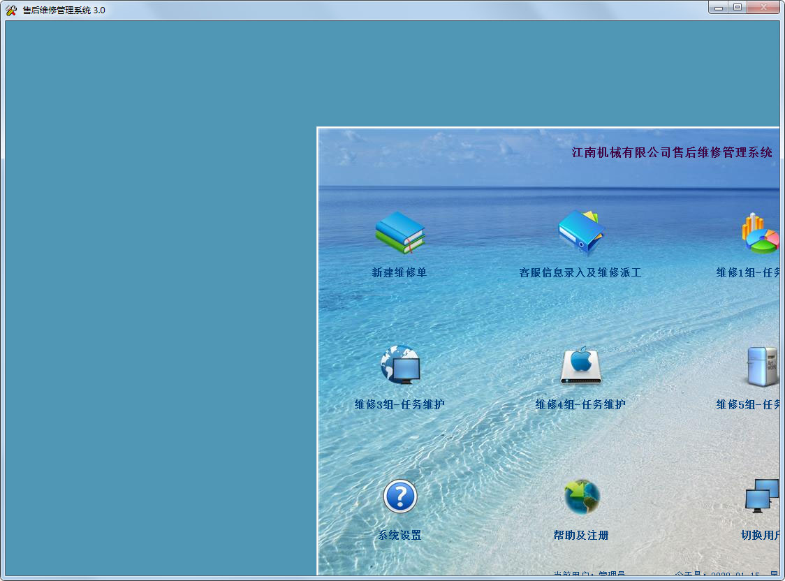Open the stacked books icon for 新建维修单
Viewport: 785px width, 581px height.
[400, 233]
